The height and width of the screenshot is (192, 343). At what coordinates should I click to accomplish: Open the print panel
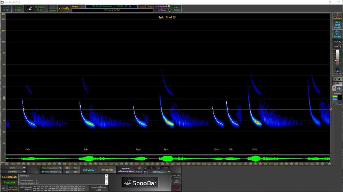click(x=176, y=176)
